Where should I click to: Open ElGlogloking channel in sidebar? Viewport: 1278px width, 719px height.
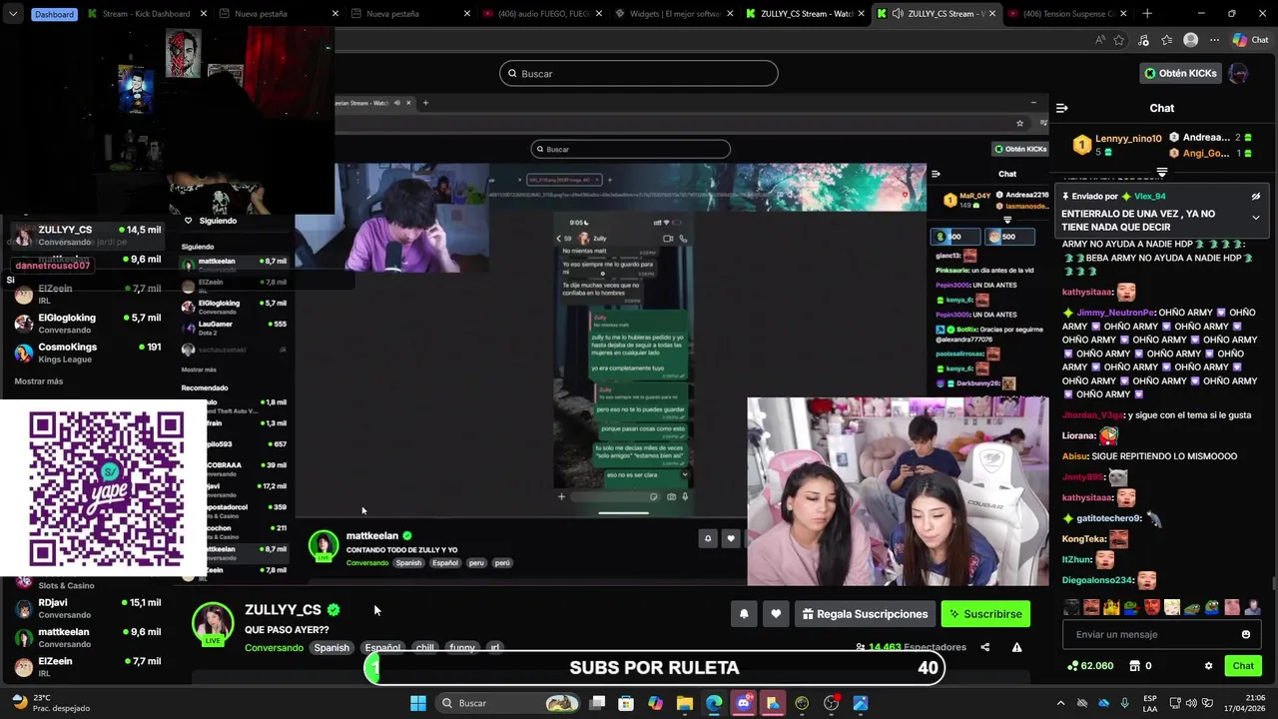pos(88,324)
